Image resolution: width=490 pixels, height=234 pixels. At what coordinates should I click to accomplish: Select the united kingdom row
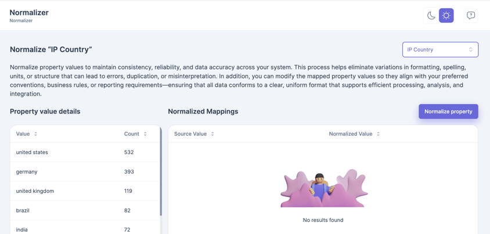point(85,191)
